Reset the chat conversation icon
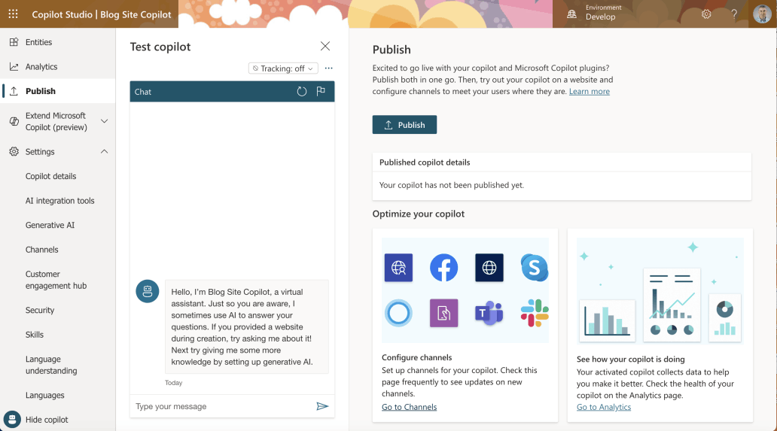The image size is (777, 431). click(x=302, y=92)
